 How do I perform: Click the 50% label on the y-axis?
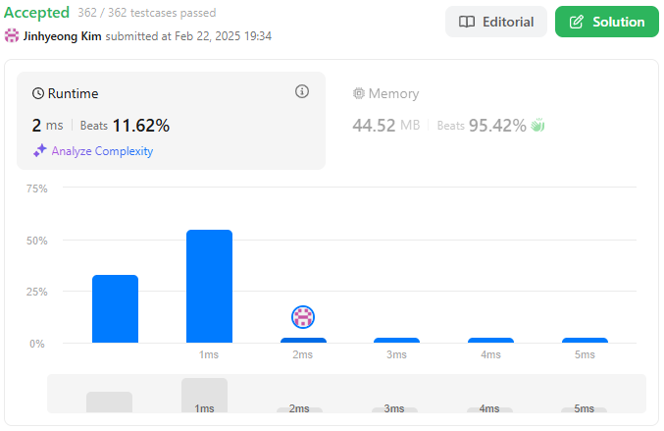pos(37,241)
